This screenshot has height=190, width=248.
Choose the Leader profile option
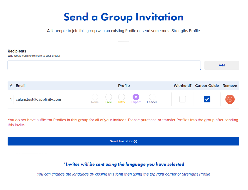click(152, 97)
